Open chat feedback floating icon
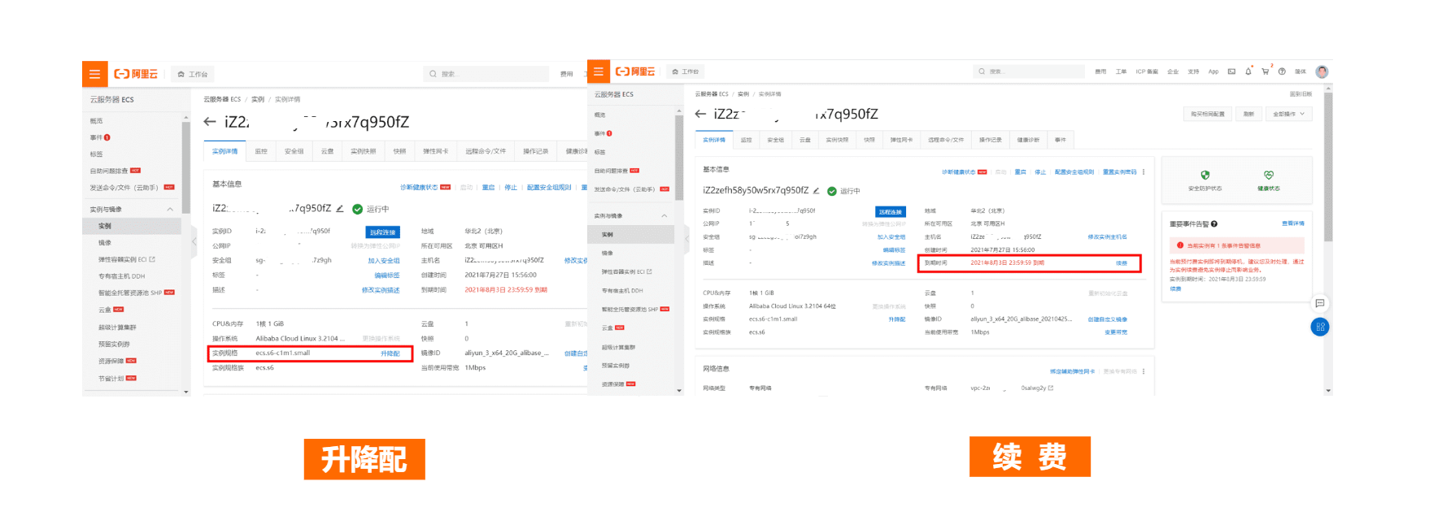The image size is (1451, 529). [1320, 303]
